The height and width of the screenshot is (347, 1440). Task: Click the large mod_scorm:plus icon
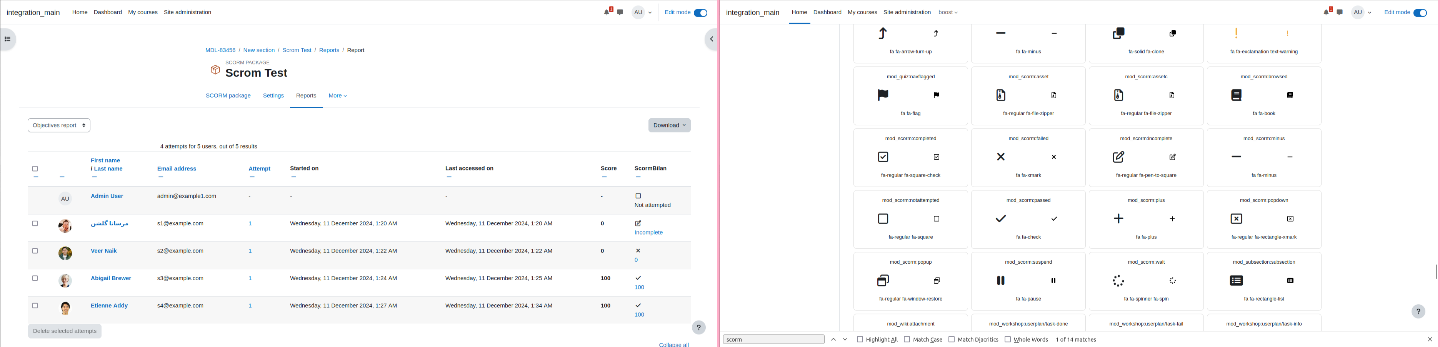point(1118,219)
